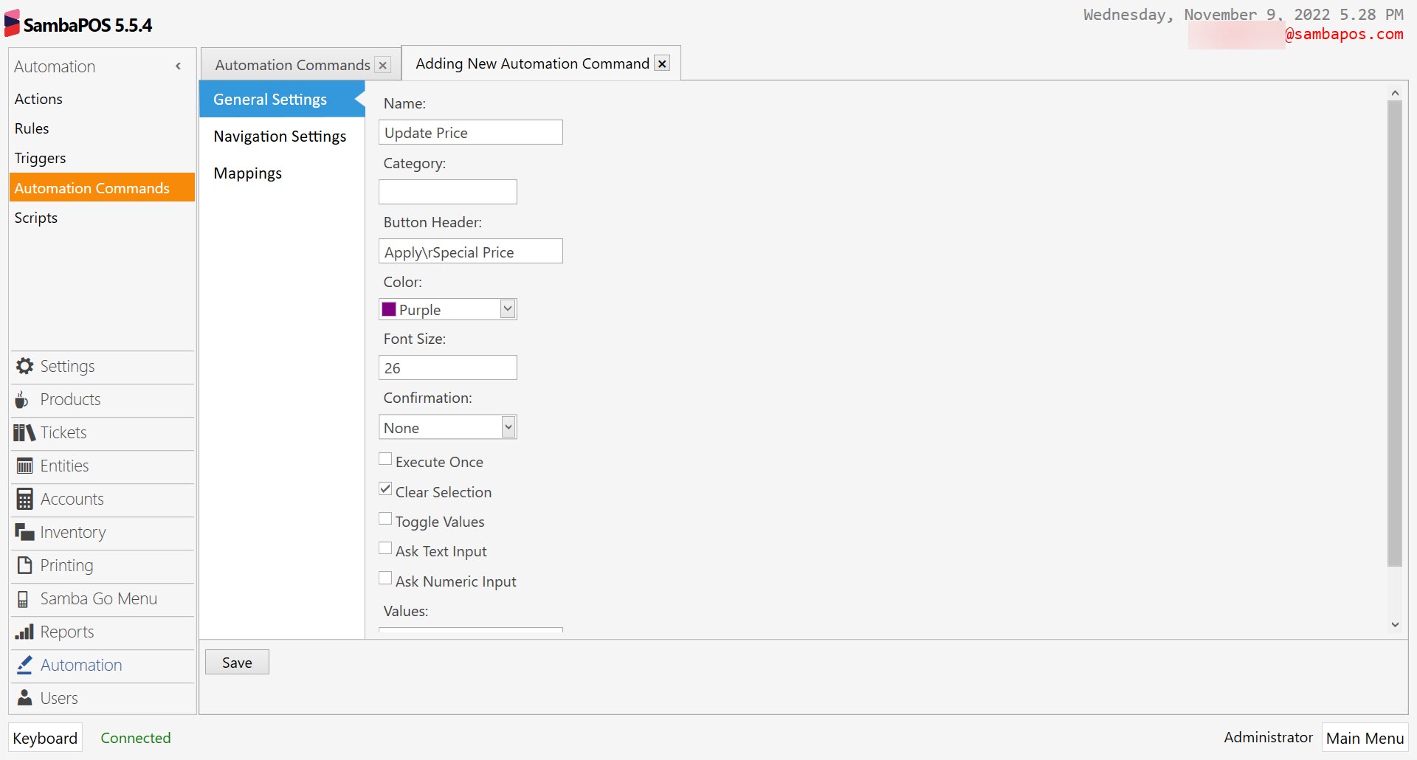The image size is (1417, 760).
Task: Open the Color dropdown list
Action: click(x=508, y=308)
